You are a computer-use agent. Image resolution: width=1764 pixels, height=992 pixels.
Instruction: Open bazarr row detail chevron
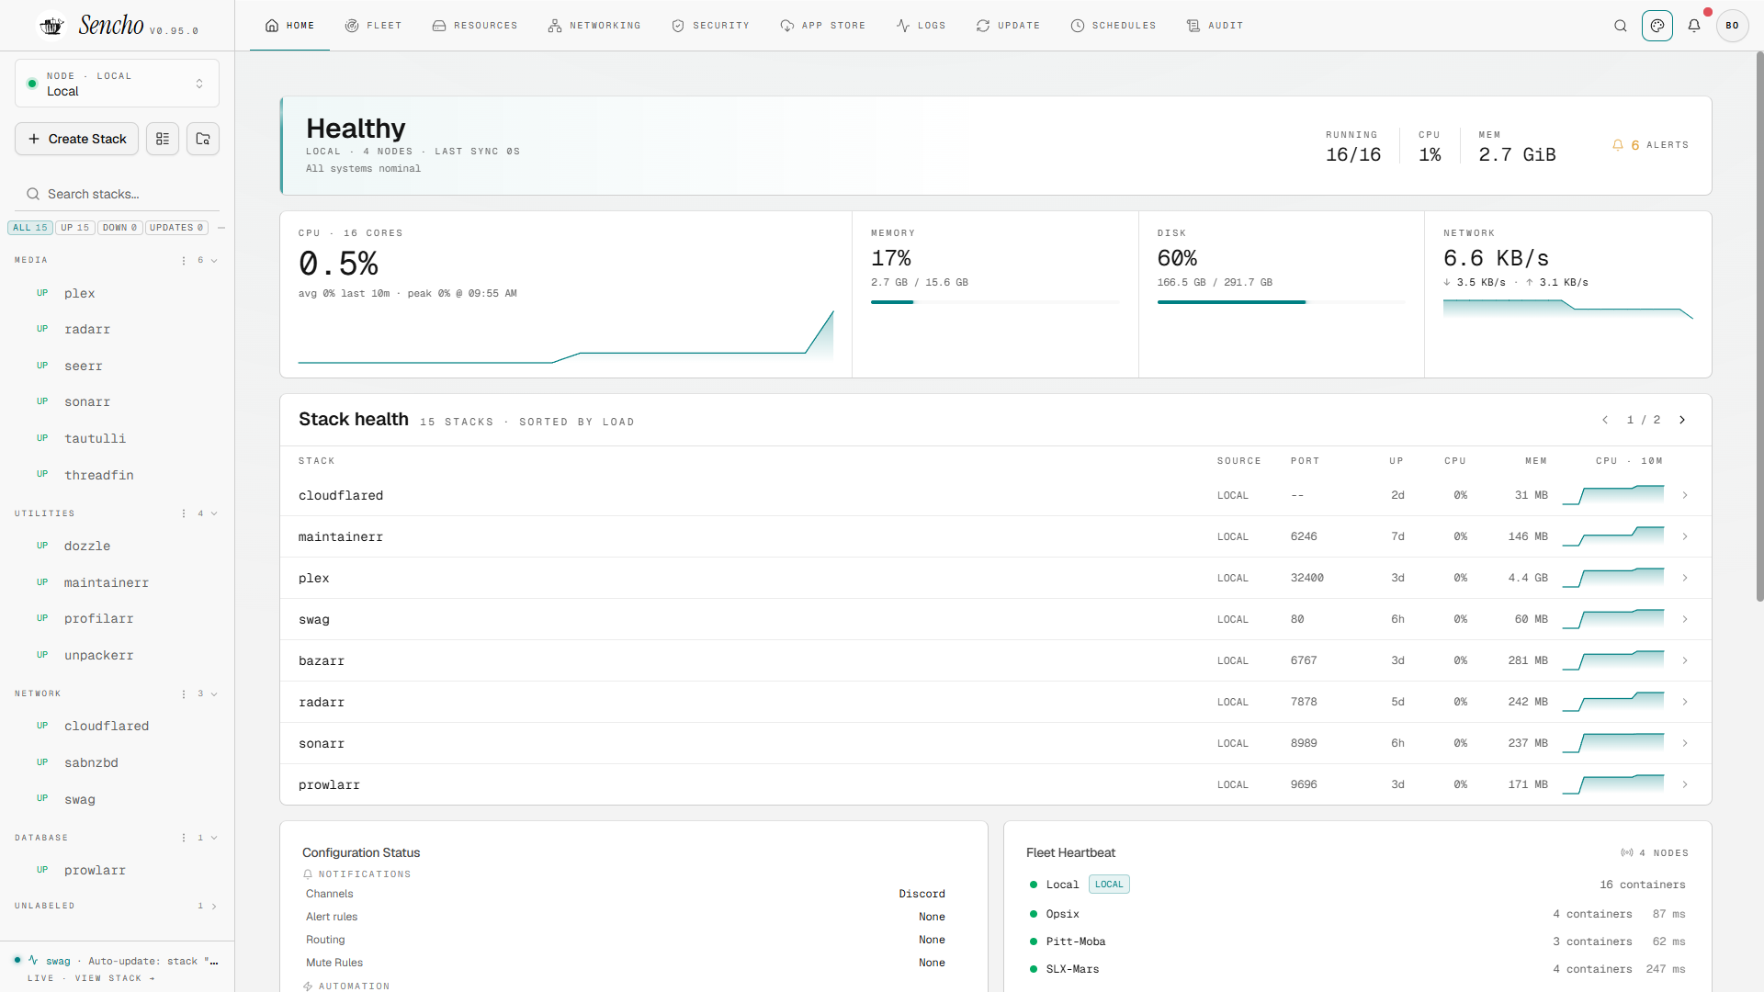[1685, 660]
